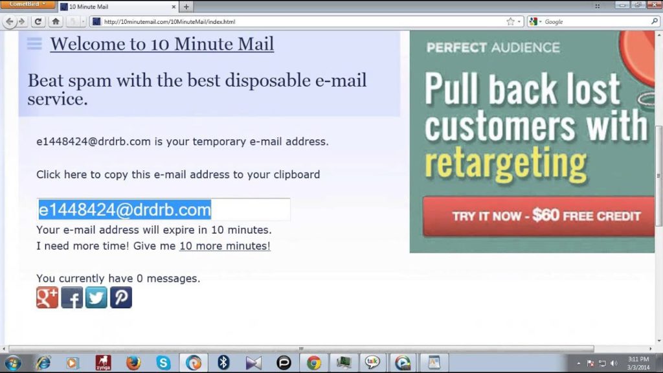This screenshot has width=663, height=373.
Task: Click the scrollbar down arrow
Action: (x=658, y=341)
